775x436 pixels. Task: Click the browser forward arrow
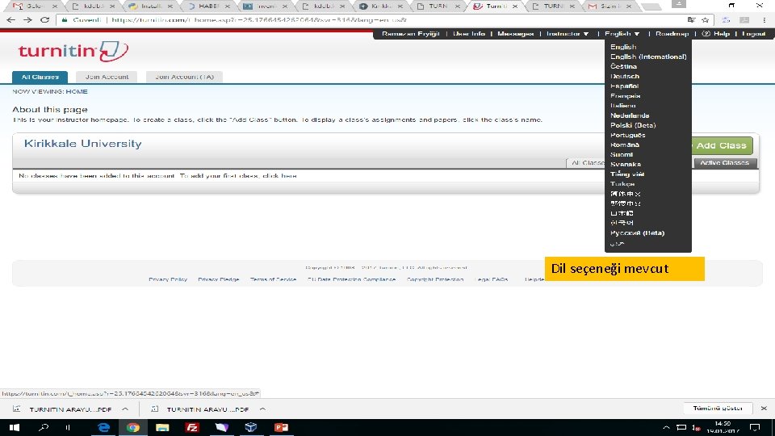click(x=27, y=20)
